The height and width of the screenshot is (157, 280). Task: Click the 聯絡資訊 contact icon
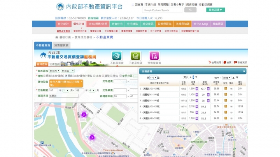coord(235,62)
